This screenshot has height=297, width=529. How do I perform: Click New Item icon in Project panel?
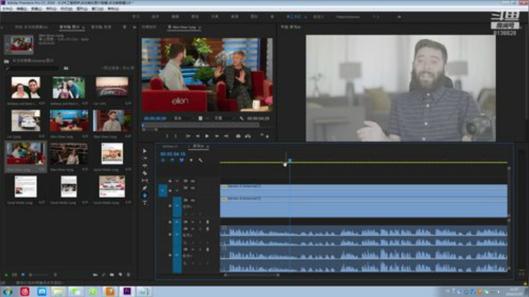(120, 275)
